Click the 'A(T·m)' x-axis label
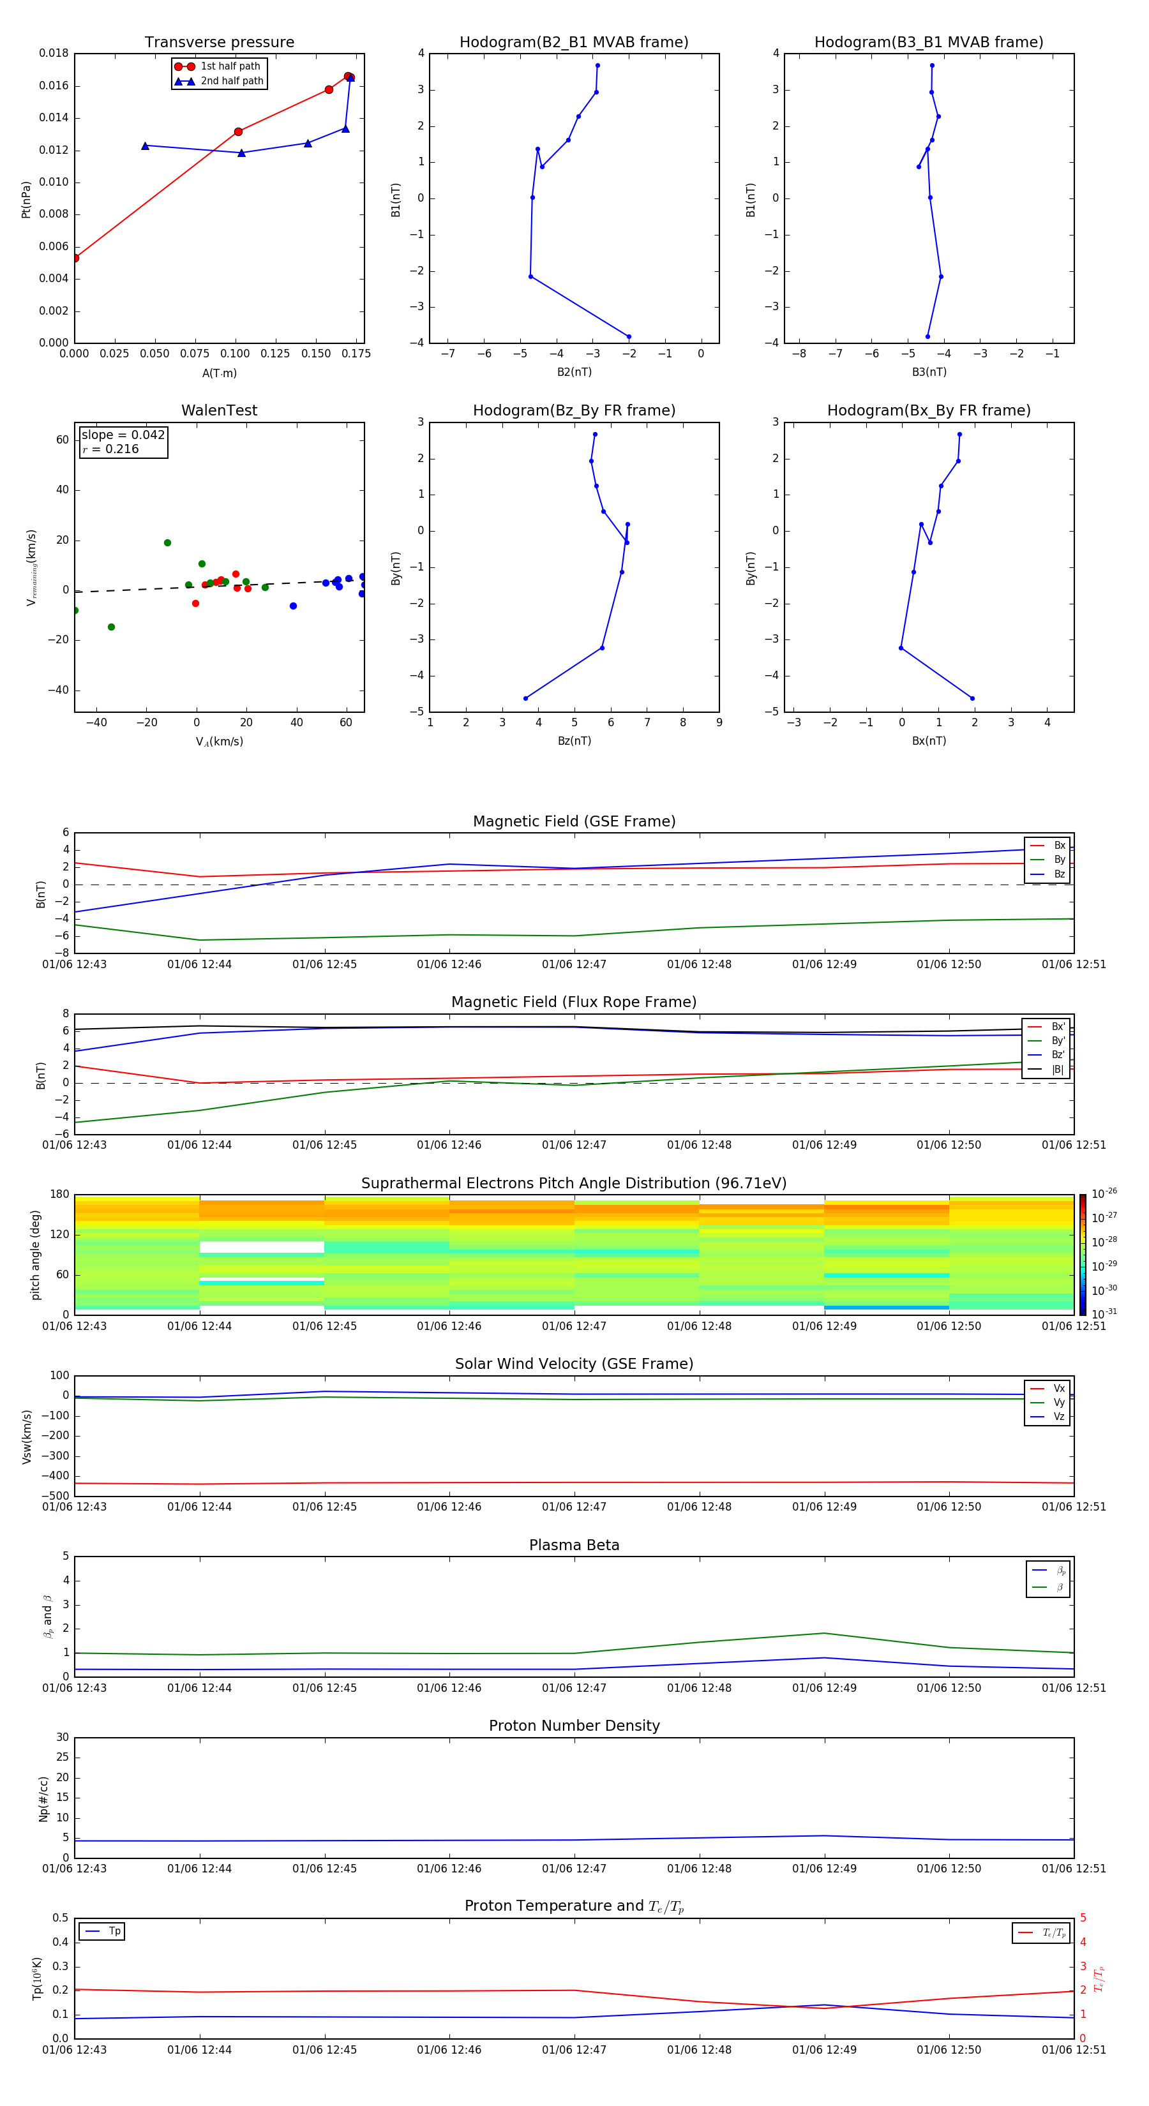Image resolution: width=1149 pixels, height=2106 pixels. [x=219, y=373]
